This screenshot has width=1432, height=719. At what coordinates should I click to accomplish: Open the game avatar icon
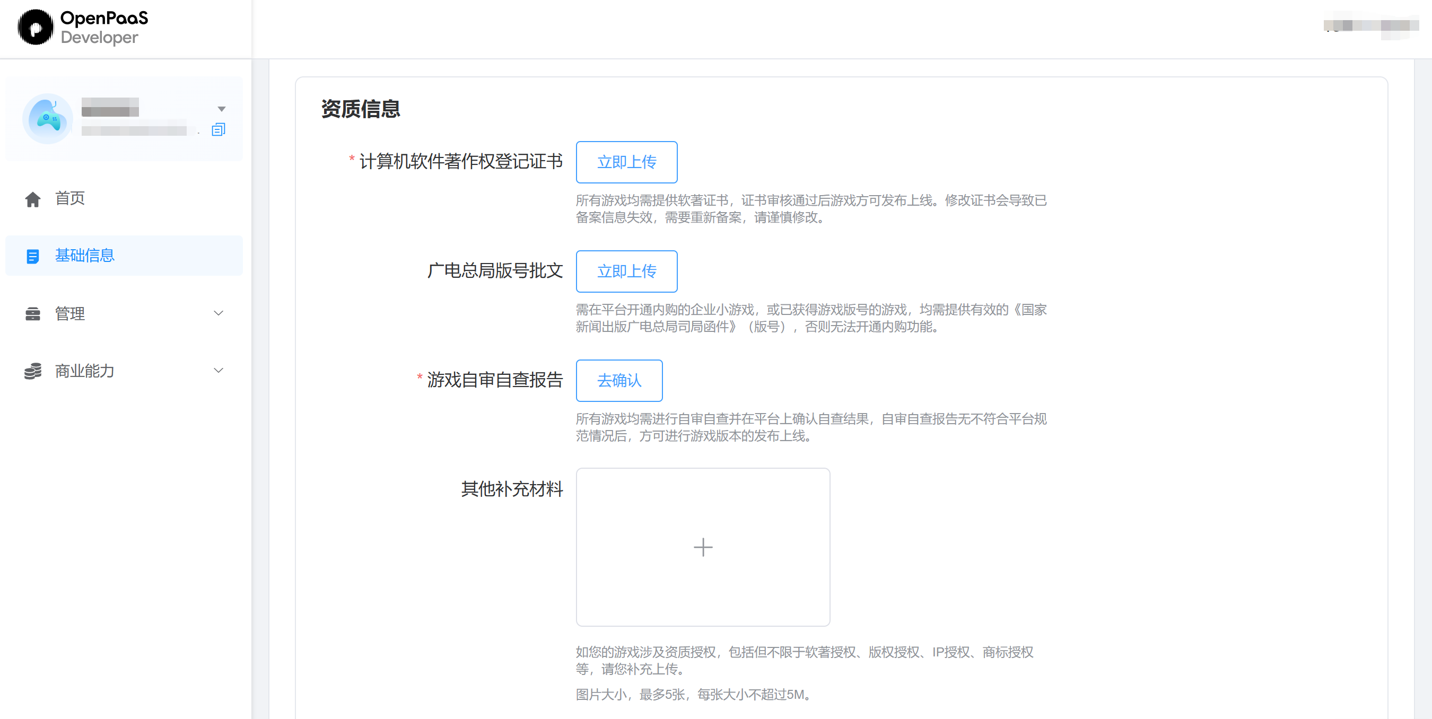[x=48, y=118]
